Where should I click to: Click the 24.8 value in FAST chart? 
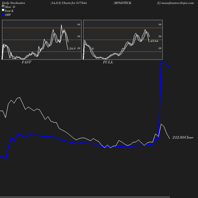click(72, 48)
